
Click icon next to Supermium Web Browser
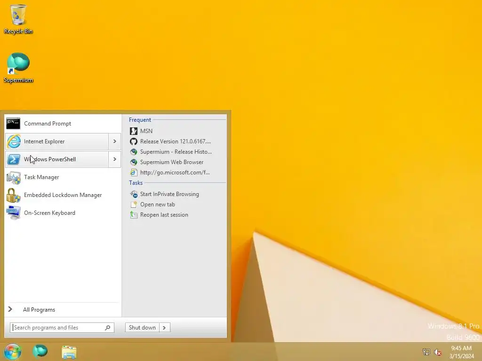(x=133, y=162)
